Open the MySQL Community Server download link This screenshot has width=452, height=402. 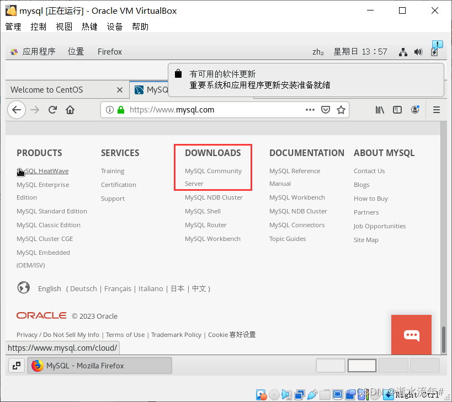[x=213, y=177]
